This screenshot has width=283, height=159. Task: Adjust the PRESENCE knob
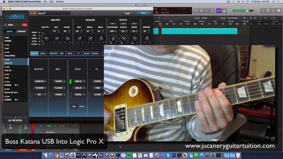pyautogui.click(x=147, y=38)
